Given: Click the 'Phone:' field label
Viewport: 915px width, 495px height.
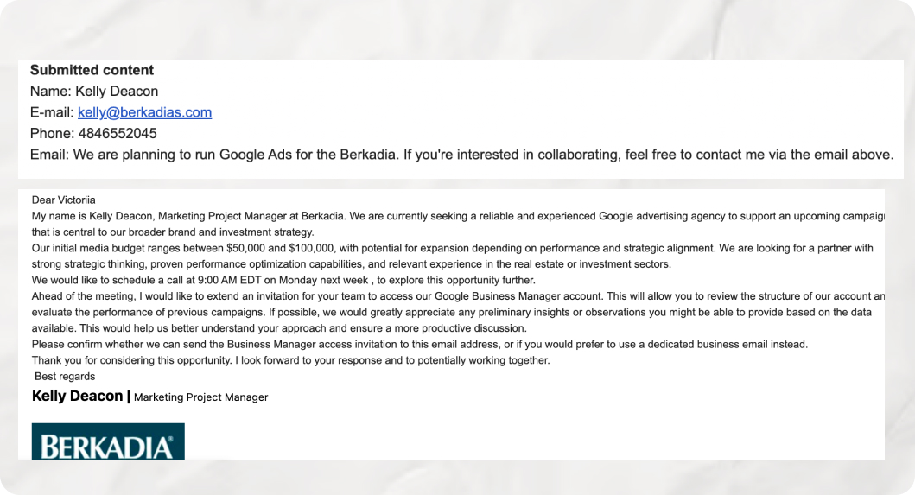Looking at the screenshot, I should pyautogui.click(x=53, y=134).
